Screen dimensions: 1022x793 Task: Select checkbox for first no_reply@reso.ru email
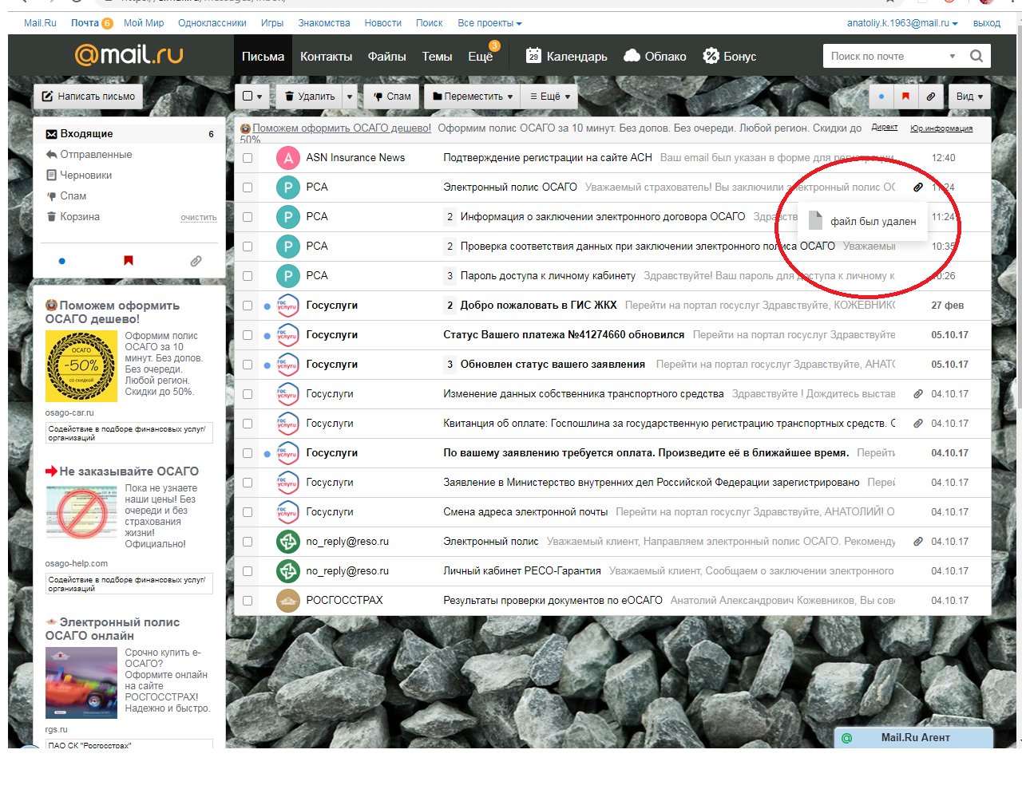[248, 542]
